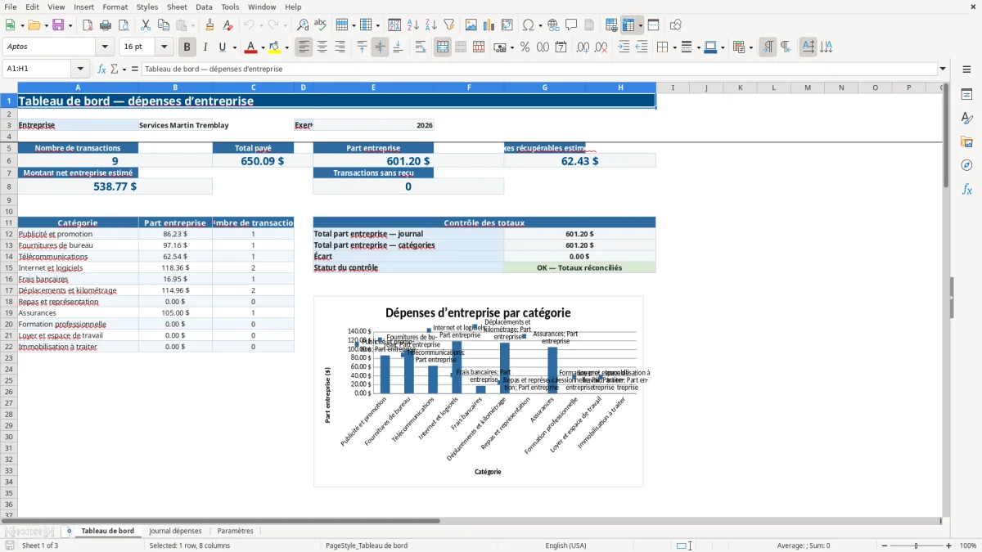Toggle Center Vertically alignment
This screenshot has height=552, width=982.
click(380, 47)
